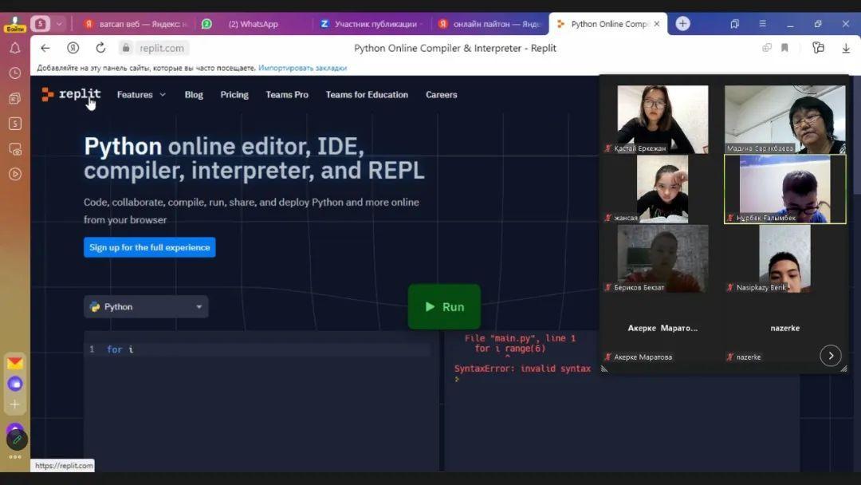The width and height of the screenshot is (861, 485).
Task: Add a sidebar app with plus icon
Action: click(x=15, y=404)
